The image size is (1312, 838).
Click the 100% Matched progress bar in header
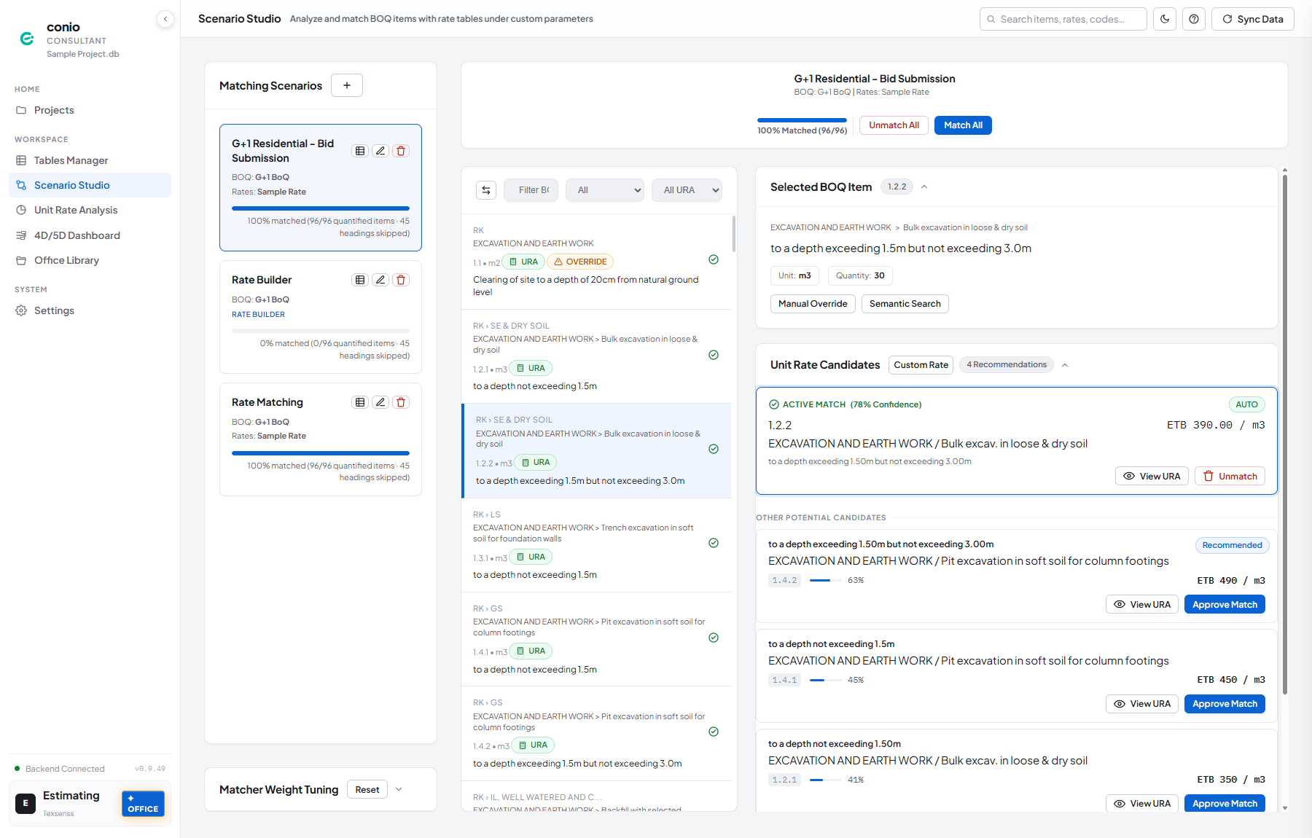click(x=802, y=120)
